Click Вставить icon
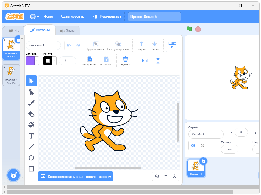 point(106,59)
